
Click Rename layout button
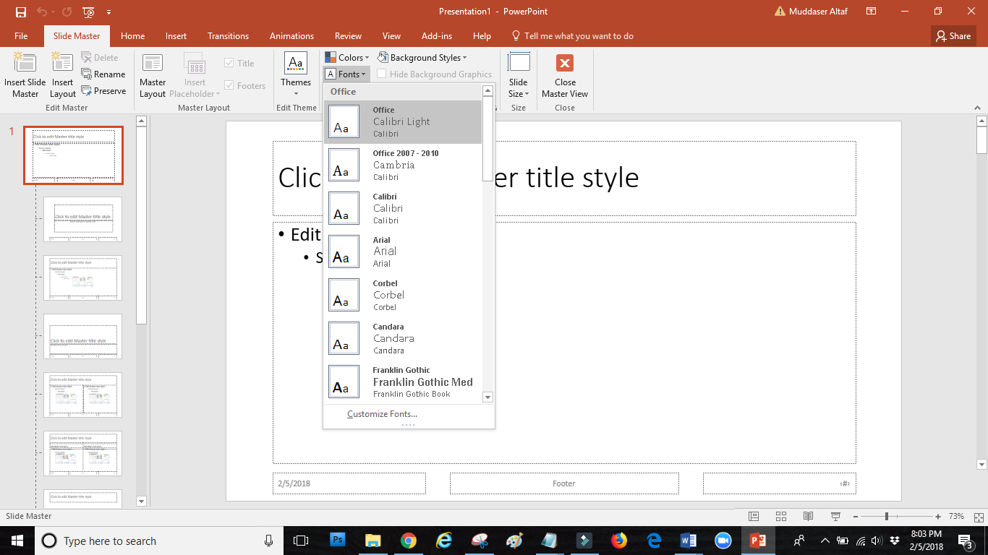click(x=103, y=74)
